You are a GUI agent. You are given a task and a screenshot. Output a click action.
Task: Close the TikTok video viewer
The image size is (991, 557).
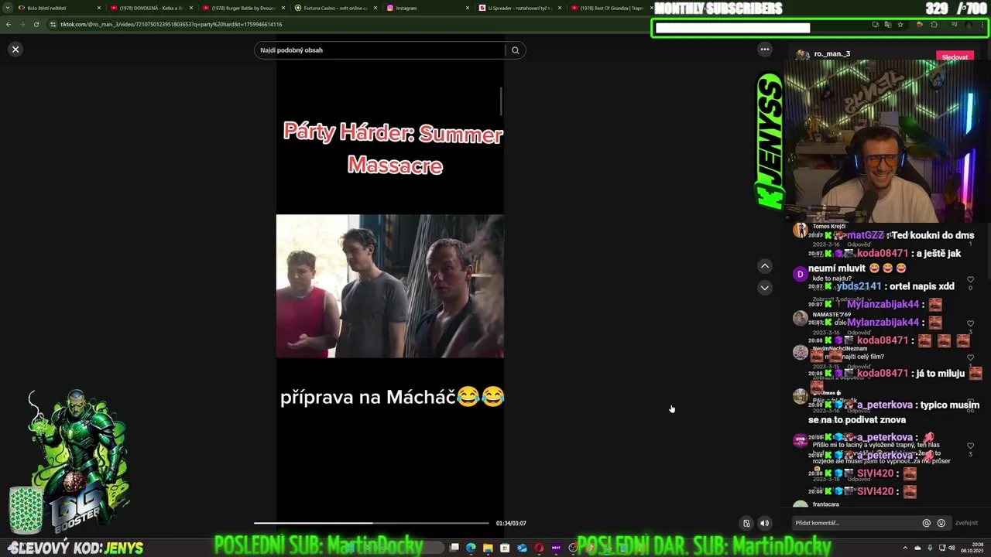tap(15, 50)
